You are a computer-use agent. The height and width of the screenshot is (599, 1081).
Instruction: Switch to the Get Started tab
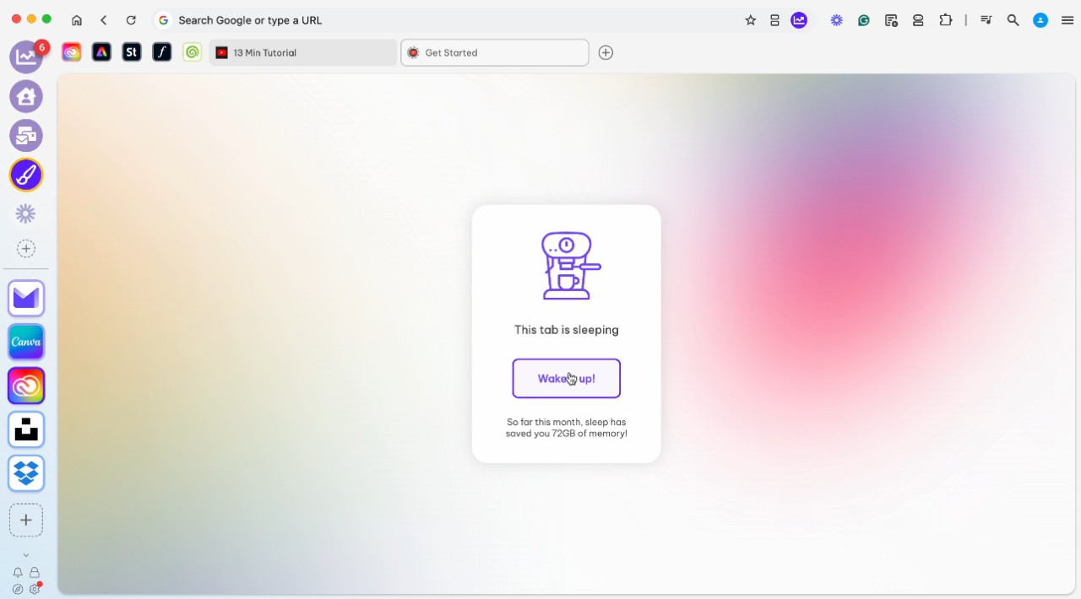(x=494, y=52)
